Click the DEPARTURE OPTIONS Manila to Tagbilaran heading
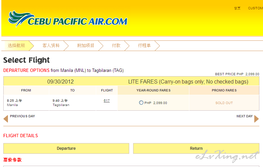Screen dimensions: 263x167 click(63, 70)
